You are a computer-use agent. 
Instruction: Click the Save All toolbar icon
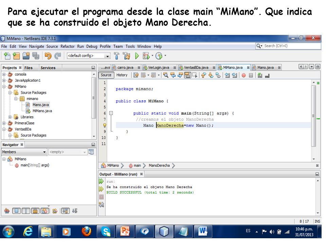click(x=36, y=56)
